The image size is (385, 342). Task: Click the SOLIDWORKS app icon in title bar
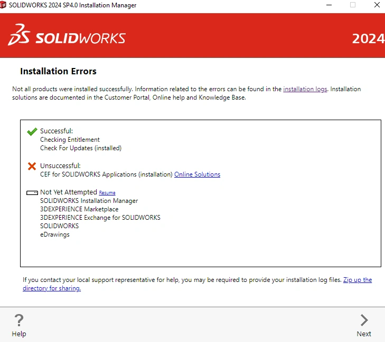point(3,5)
